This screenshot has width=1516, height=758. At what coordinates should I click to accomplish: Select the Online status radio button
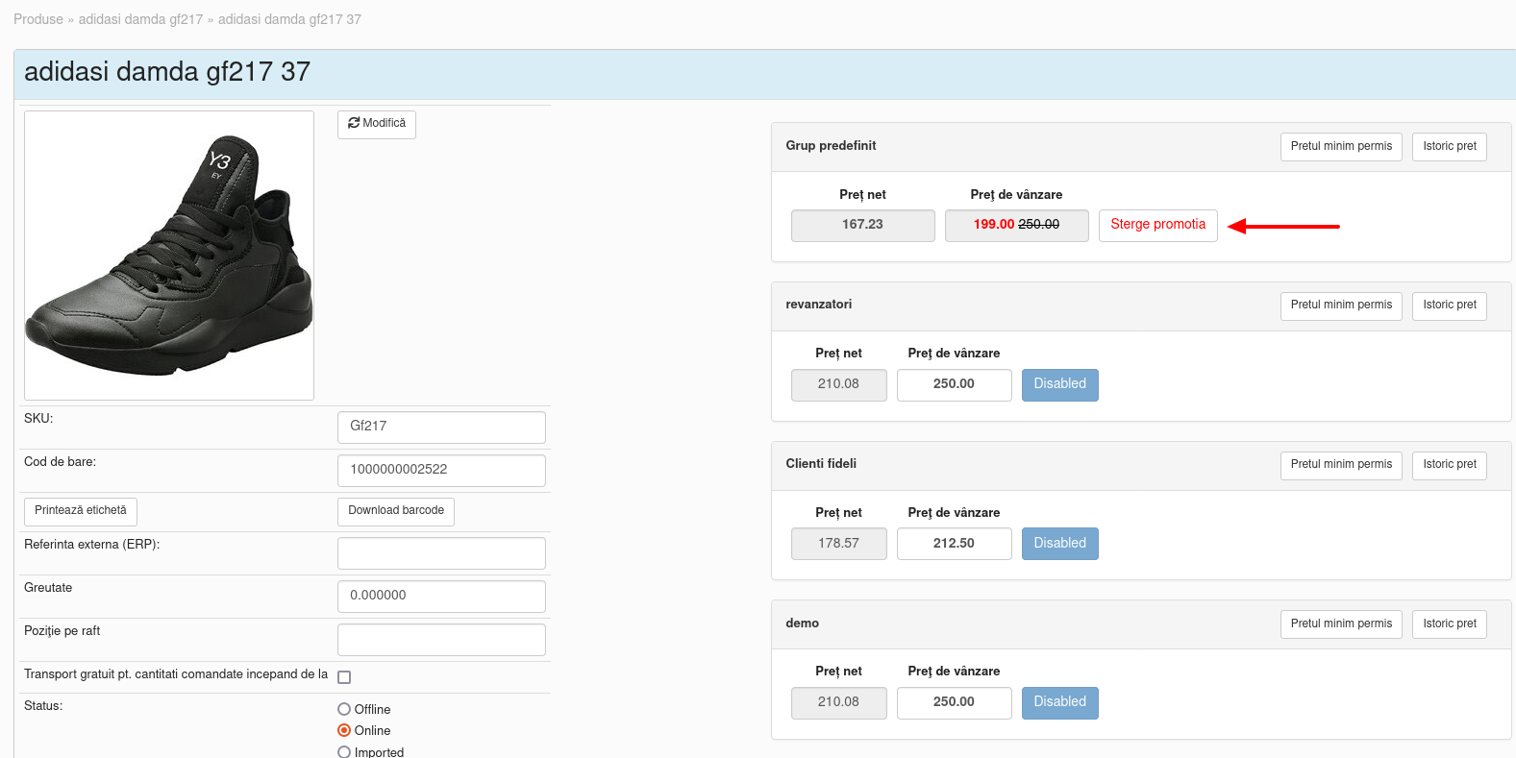coord(344,730)
